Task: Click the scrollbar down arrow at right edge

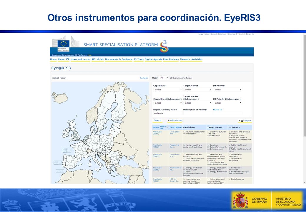Action: [305, 183]
